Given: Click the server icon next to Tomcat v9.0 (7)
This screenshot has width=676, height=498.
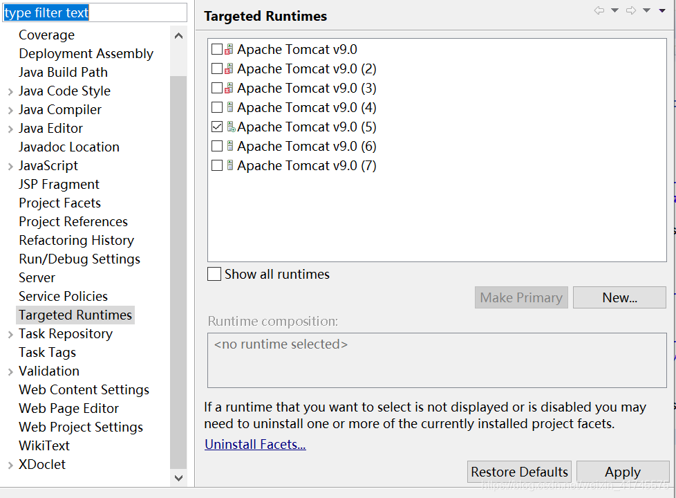Looking at the screenshot, I should tap(228, 165).
